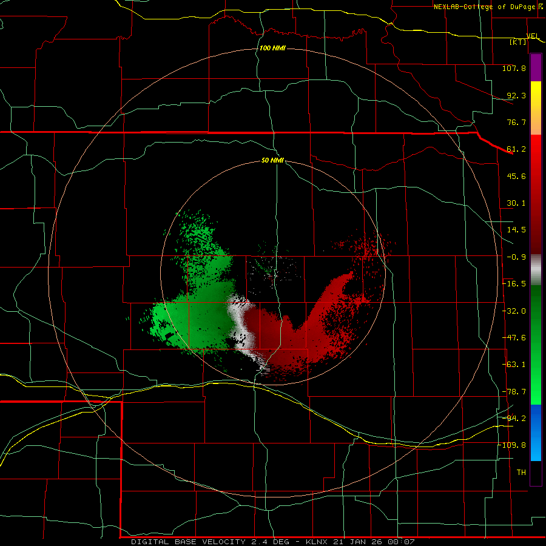
Task: Click the VEL legend title
Action: [533, 36]
